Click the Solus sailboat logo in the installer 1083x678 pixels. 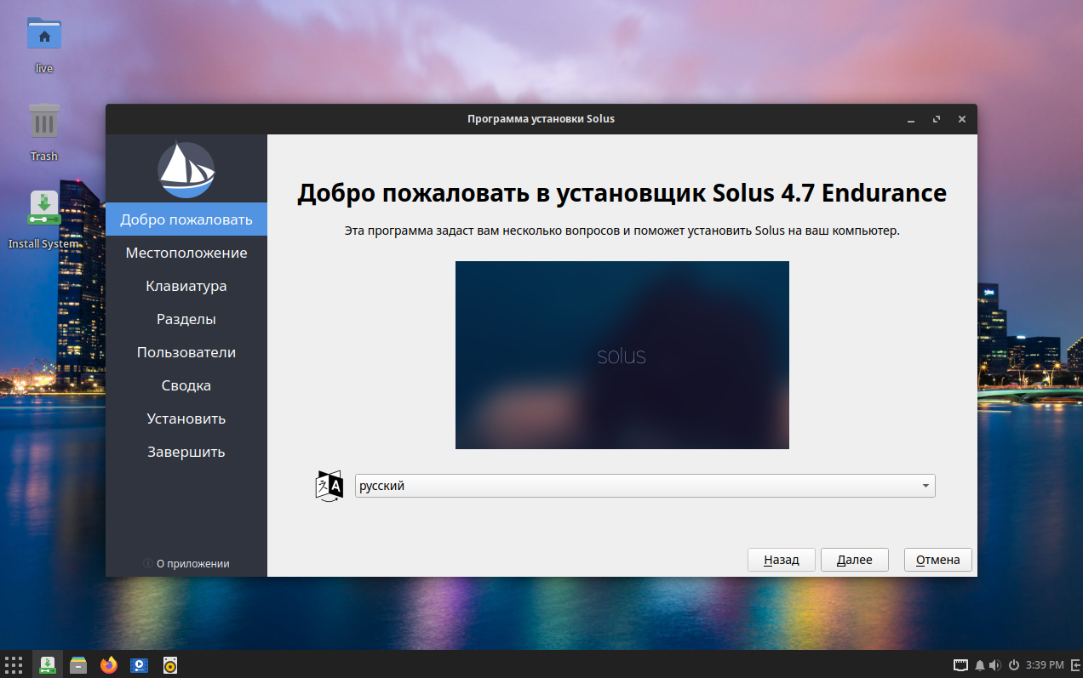(x=186, y=170)
